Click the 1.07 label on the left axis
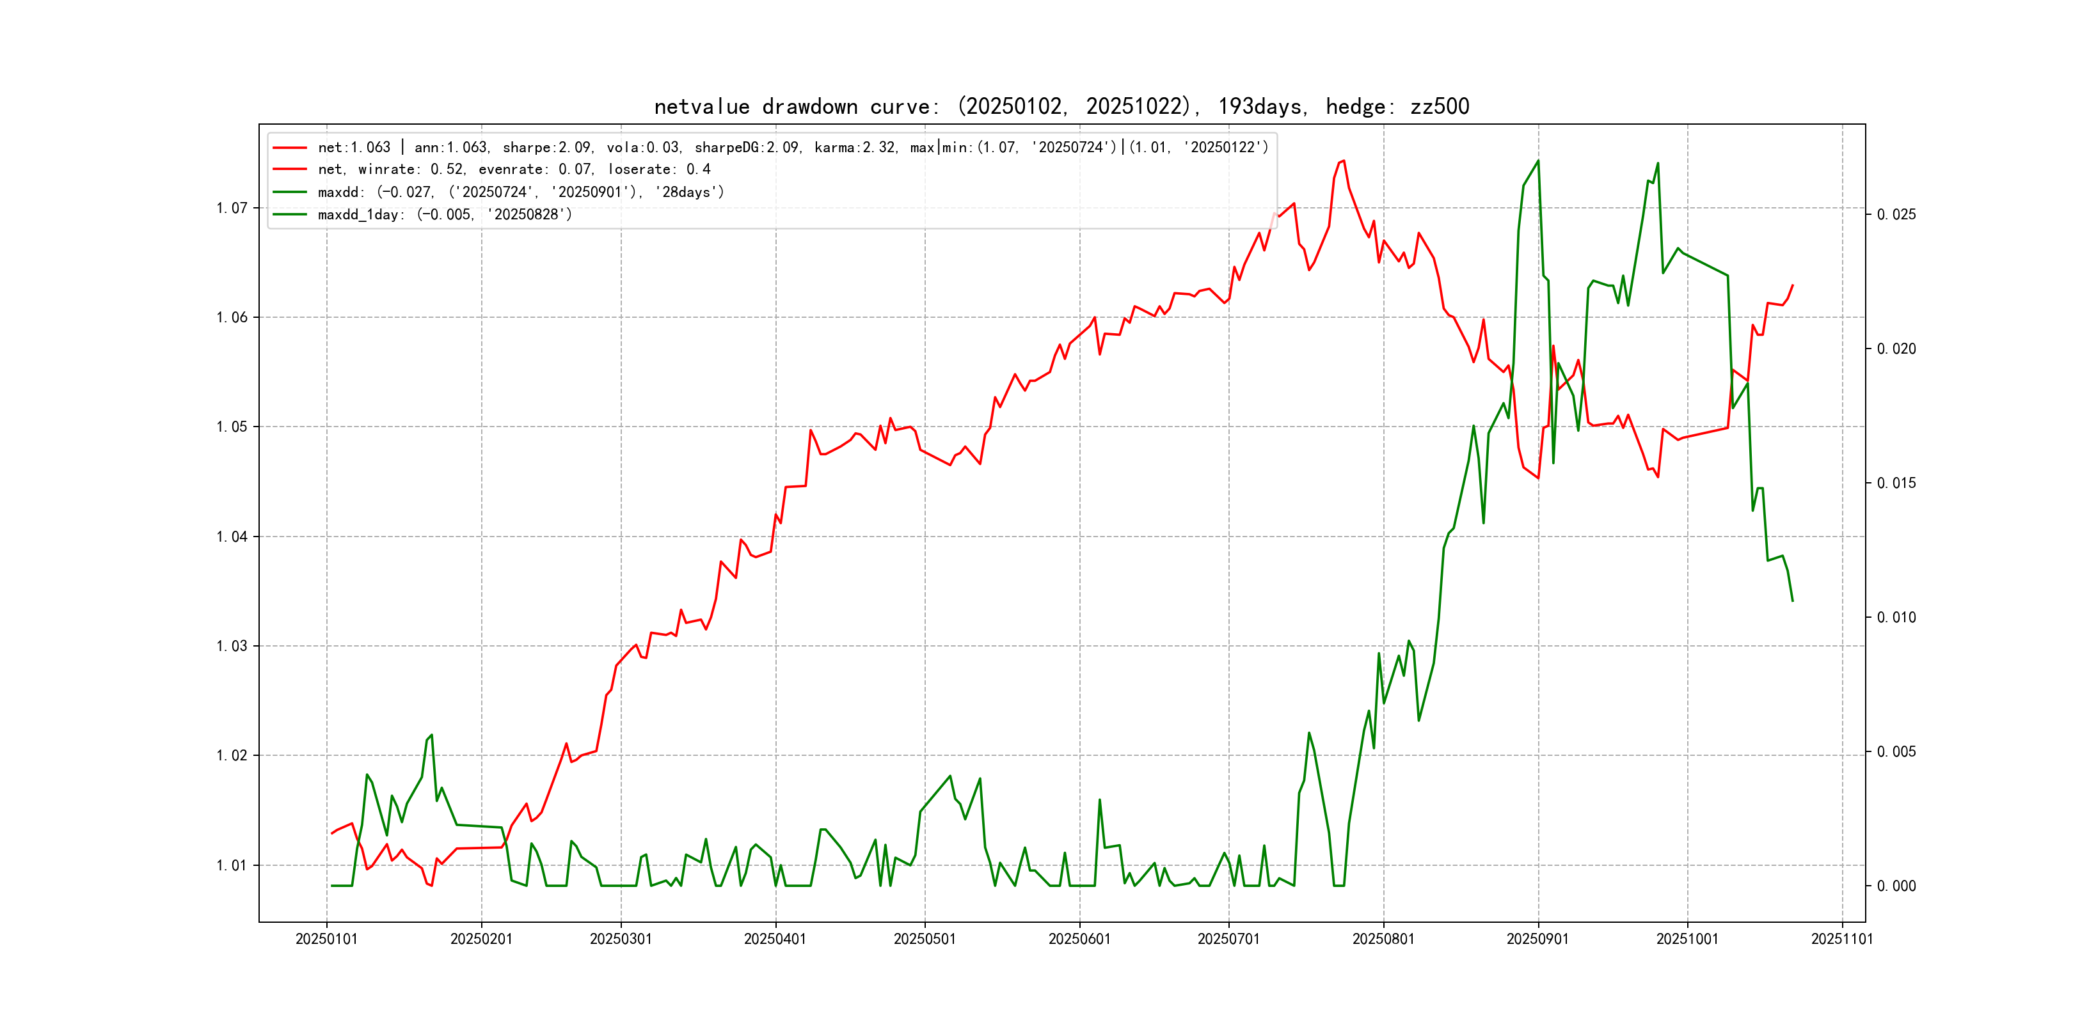The height and width of the screenshot is (1036, 2073). 232,208
